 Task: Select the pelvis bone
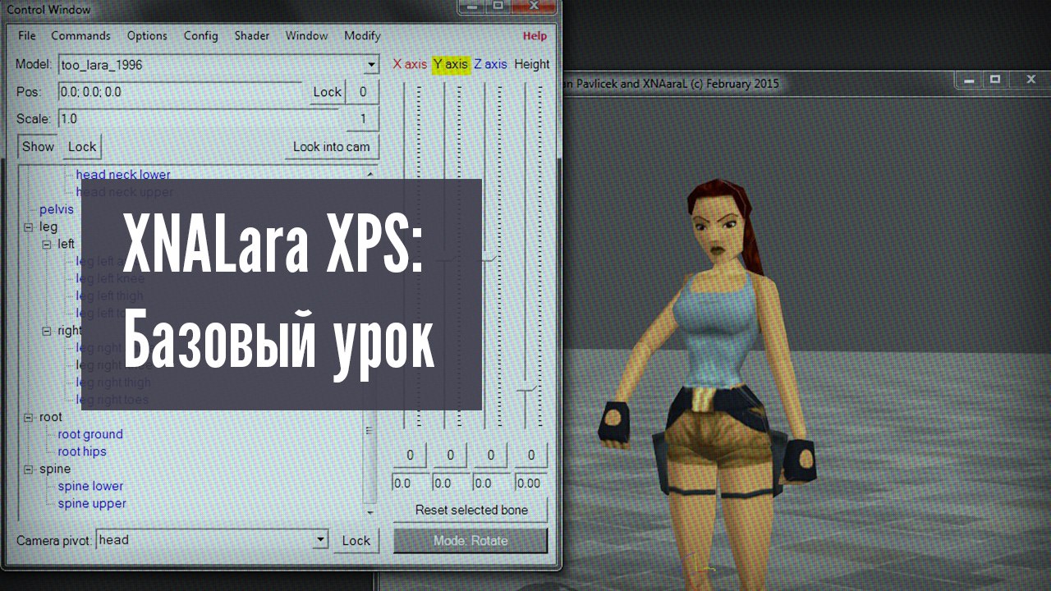(x=56, y=209)
